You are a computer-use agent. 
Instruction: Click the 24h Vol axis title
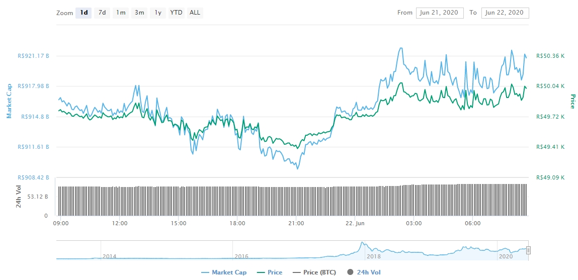click(19, 197)
